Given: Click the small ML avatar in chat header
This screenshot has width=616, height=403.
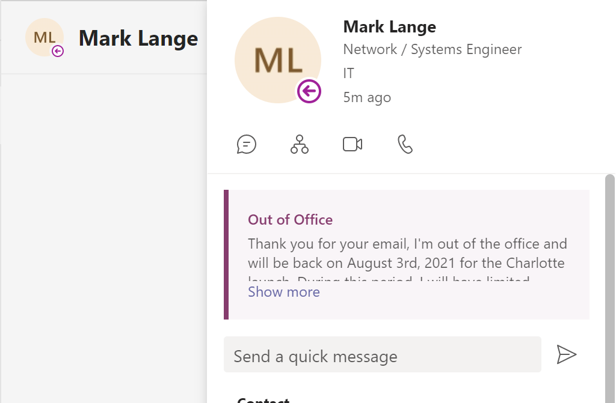Looking at the screenshot, I should [45, 37].
